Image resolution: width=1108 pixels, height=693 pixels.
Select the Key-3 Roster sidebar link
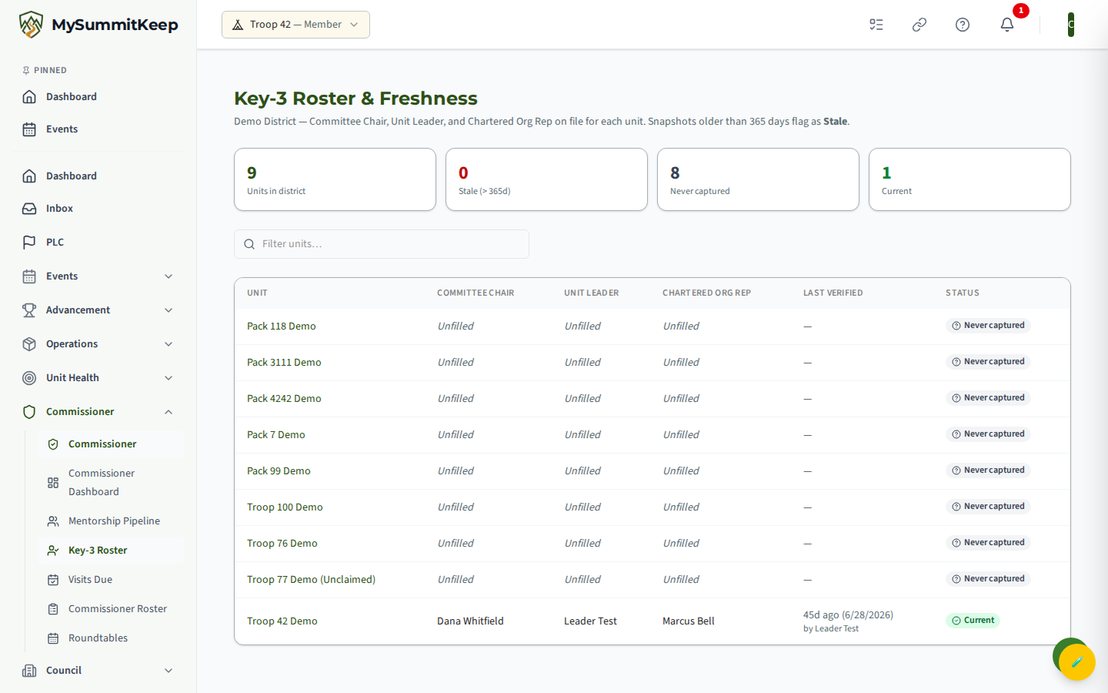[x=111, y=551]
